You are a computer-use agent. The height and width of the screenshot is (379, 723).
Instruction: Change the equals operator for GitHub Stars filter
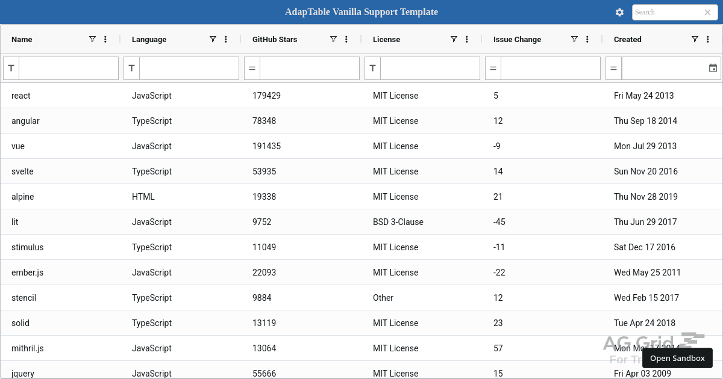point(252,68)
